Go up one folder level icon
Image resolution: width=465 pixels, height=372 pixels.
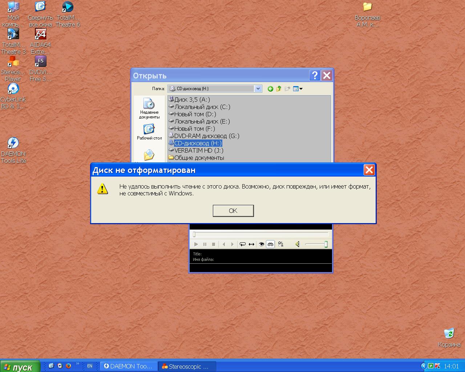279,89
